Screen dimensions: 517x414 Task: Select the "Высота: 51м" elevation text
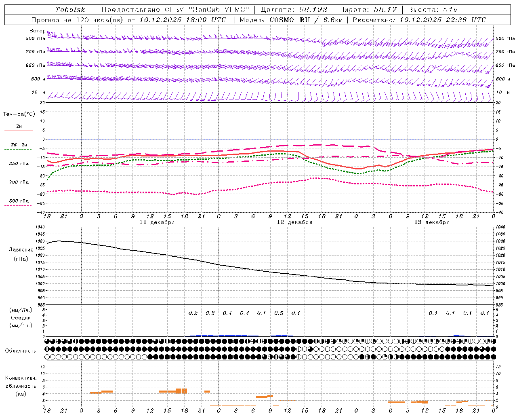tap(433, 10)
